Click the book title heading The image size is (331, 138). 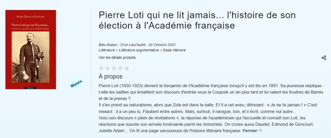click(x=197, y=20)
